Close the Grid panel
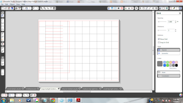This screenshot has height=103, width=183. pos(180,13)
